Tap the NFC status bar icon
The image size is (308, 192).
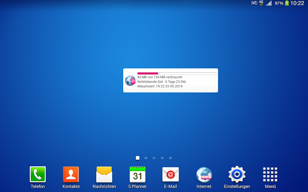point(254,3)
